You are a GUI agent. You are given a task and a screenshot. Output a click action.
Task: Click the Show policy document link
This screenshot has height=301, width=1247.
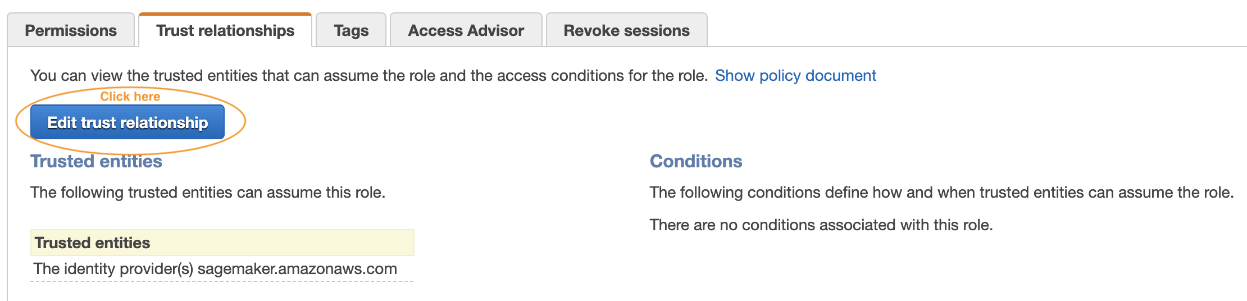(x=795, y=76)
